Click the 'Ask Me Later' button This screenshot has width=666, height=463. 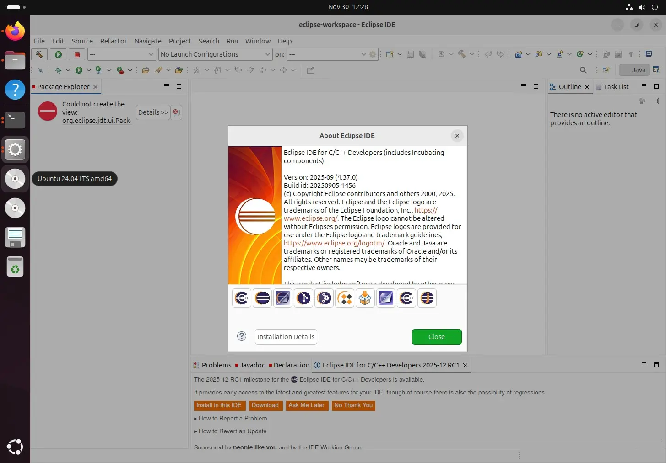(x=306, y=405)
